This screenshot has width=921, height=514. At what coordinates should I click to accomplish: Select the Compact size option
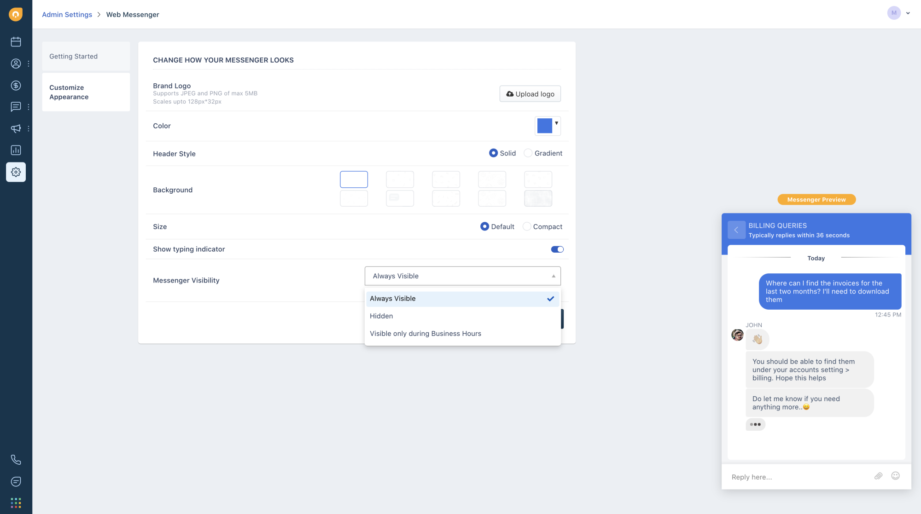pyautogui.click(x=527, y=226)
